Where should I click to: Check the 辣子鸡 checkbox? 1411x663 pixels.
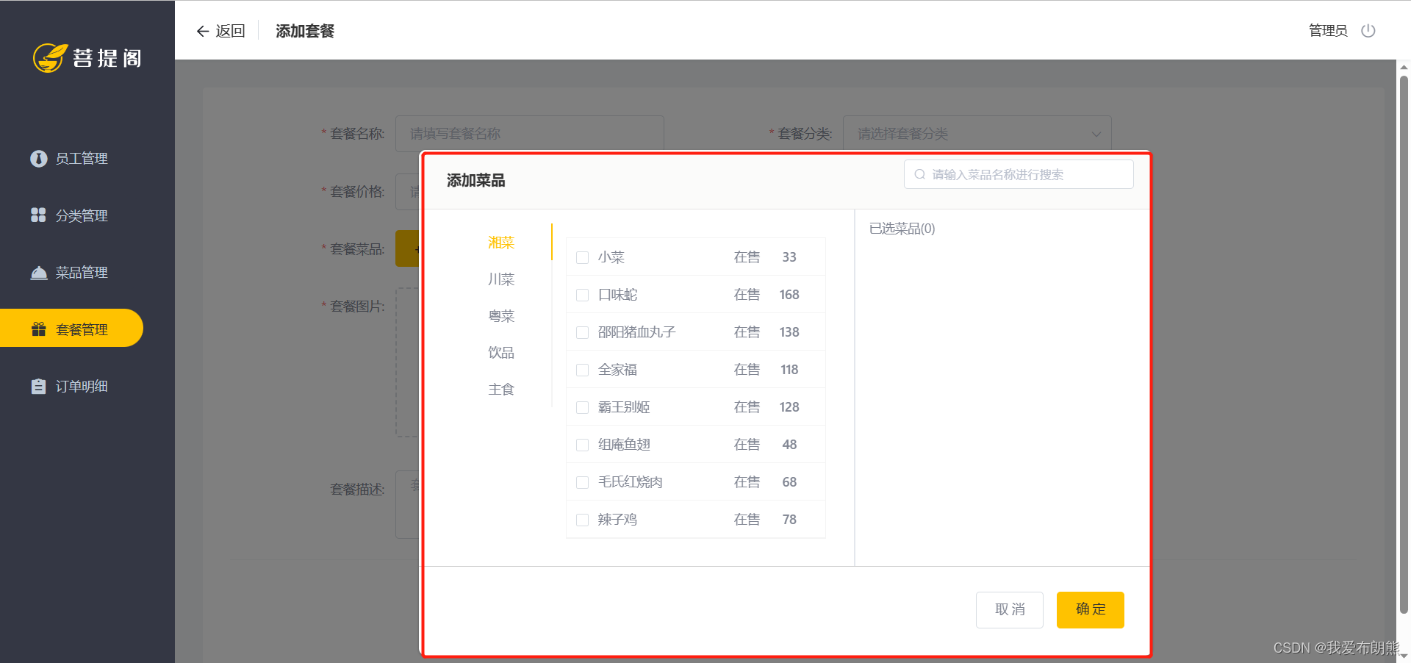pos(583,520)
